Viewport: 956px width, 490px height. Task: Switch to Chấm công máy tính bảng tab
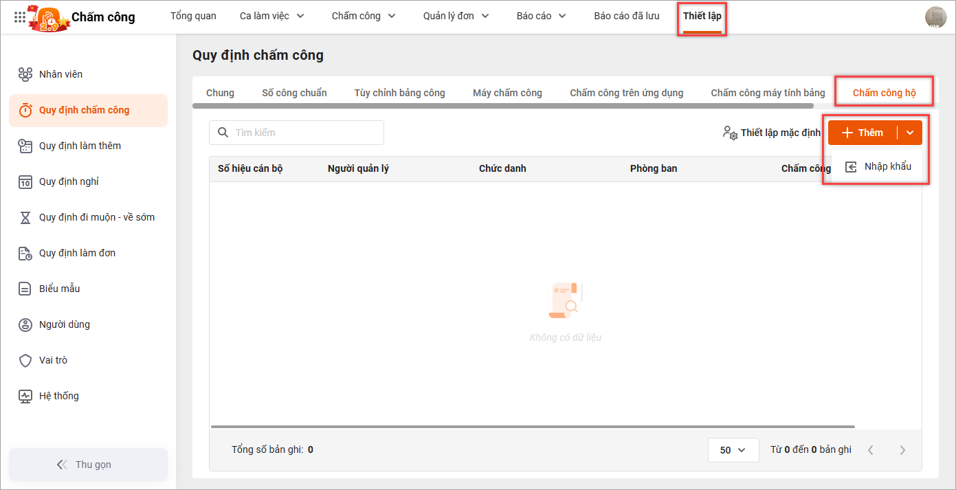(768, 93)
